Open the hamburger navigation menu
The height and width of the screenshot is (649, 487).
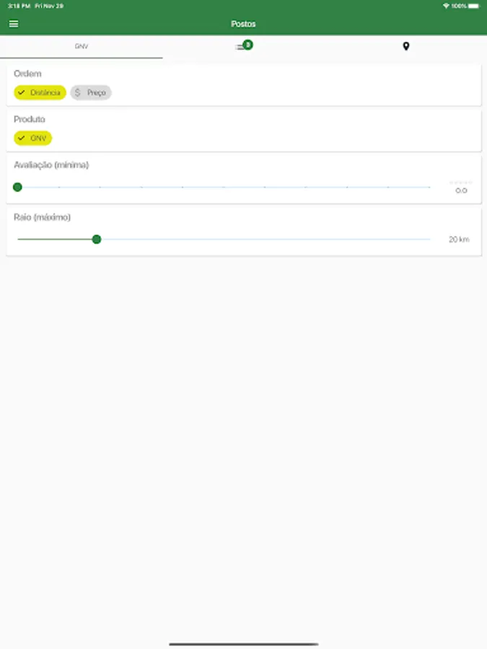click(14, 24)
